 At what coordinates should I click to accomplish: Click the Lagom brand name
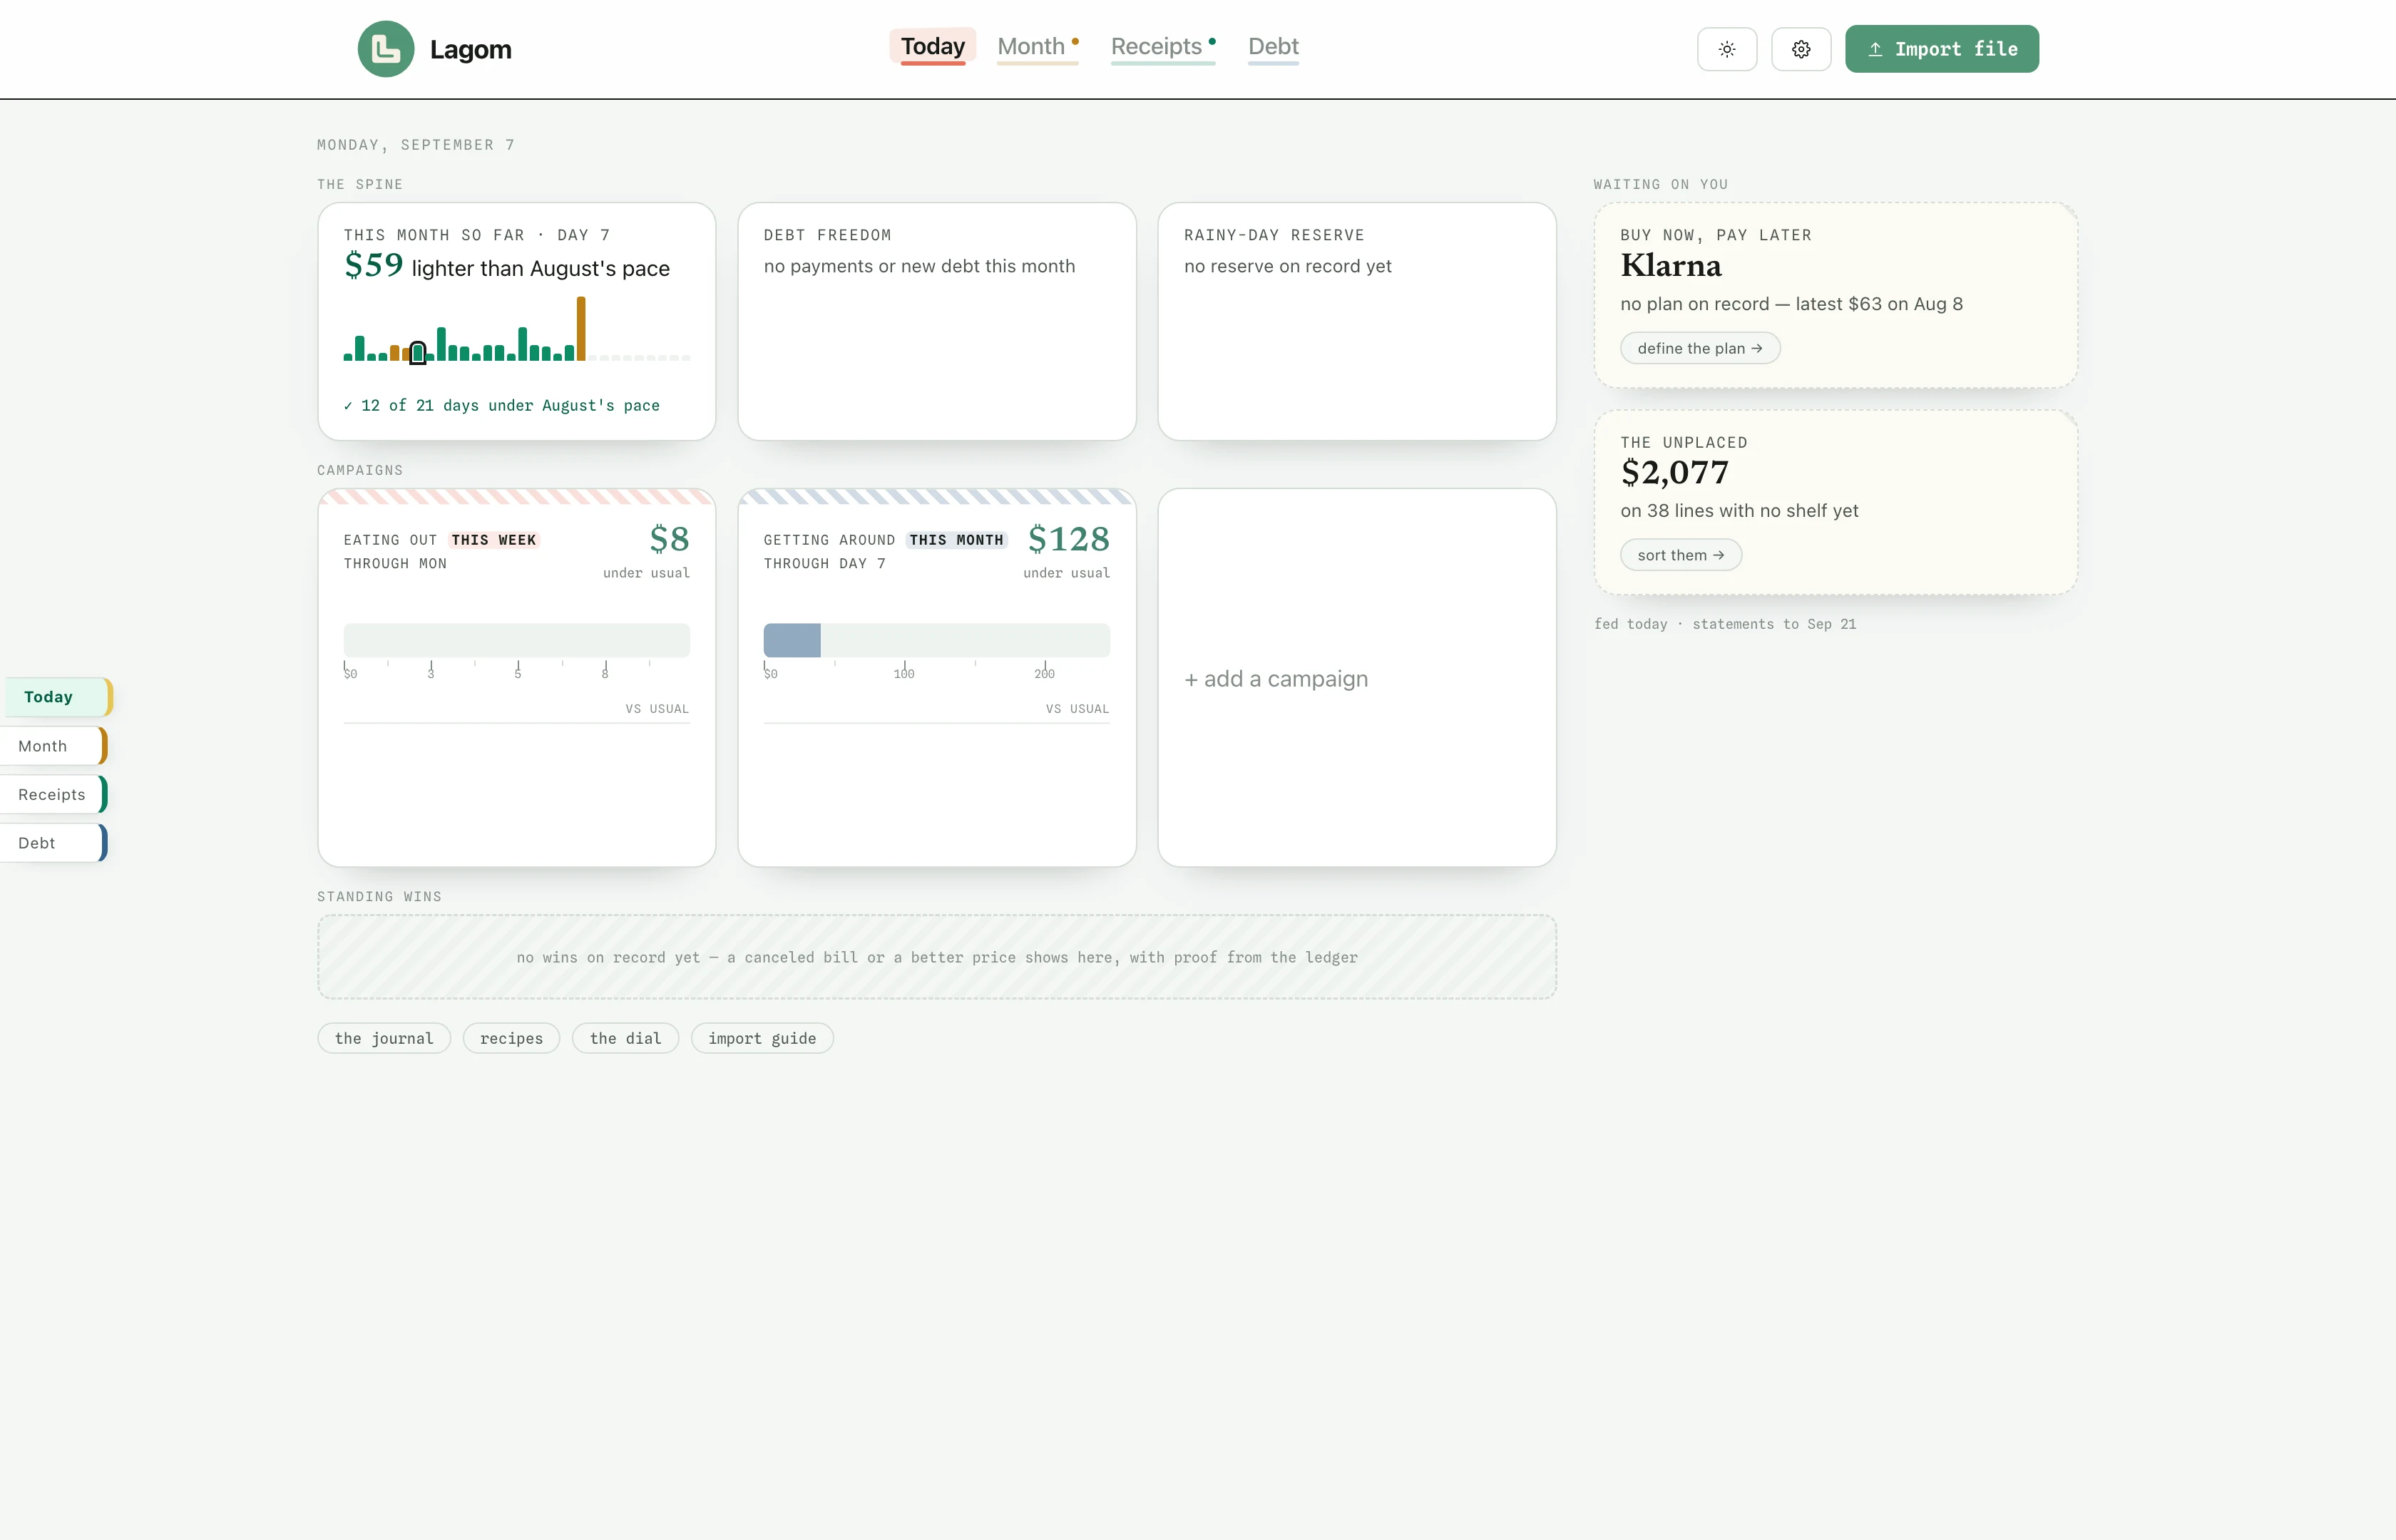(x=470, y=49)
